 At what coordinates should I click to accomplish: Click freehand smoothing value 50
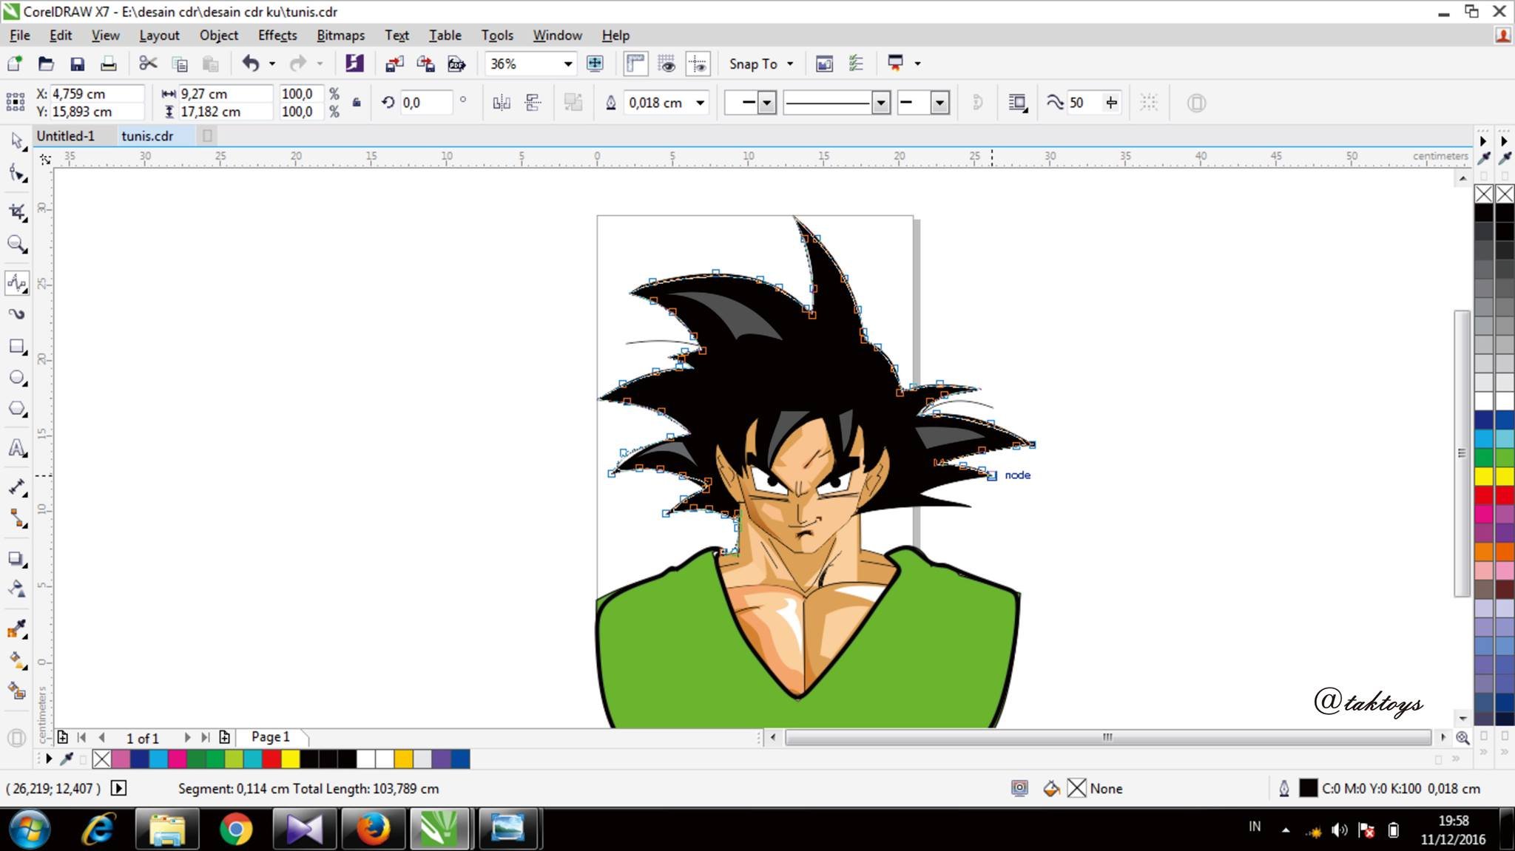1084,103
